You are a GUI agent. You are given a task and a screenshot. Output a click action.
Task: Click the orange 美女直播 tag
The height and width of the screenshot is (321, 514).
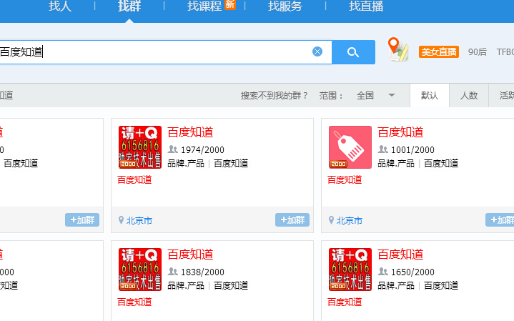tap(438, 52)
